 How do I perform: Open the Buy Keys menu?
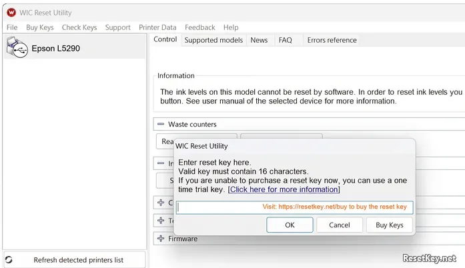[x=40, y=27]
